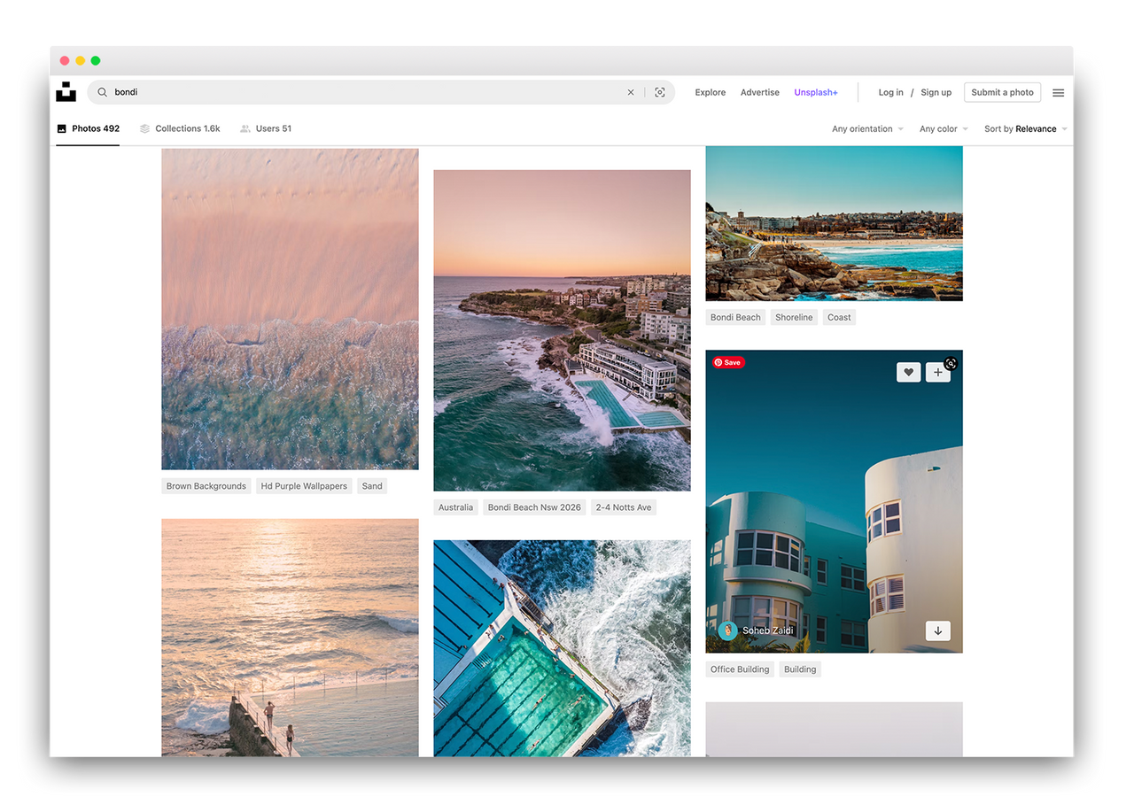Click the Collections tab stack icon
Screen dimensions: 1134x812
144,128
